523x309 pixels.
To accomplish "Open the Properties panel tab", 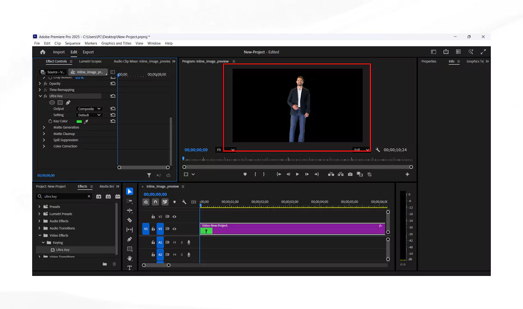I will tap(429, 61).
